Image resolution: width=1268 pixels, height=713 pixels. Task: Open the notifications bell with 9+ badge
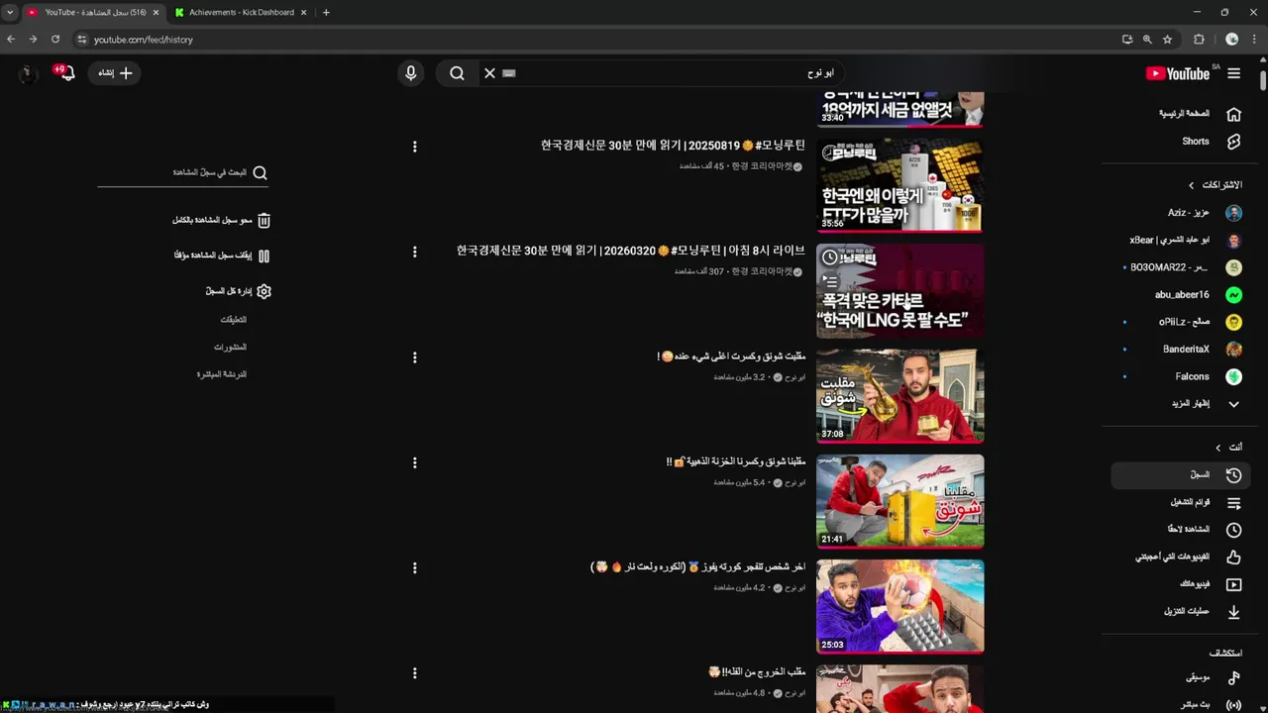pyautogui.click(x=65, y=73)
